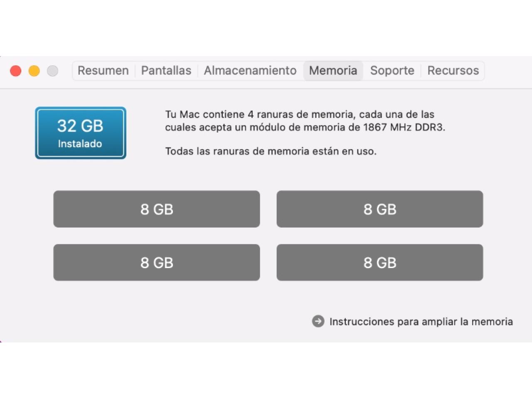The height and width of the screenshot is (399, 532).
Task: Click the bottom-left 8 GB memory slot
Action: coord(157,263)
